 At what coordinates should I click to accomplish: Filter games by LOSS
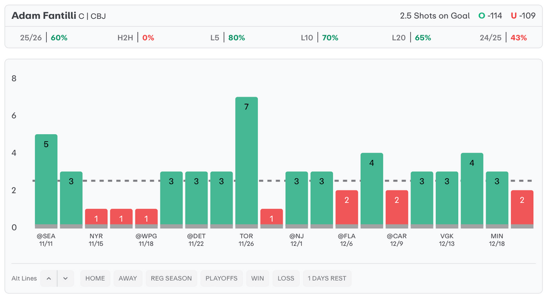point(286,278)
